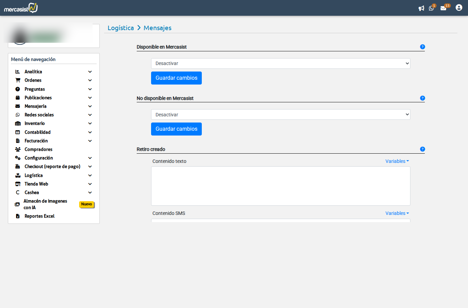468x308 pixels.
Task: Open Variables dropdown for Contenido texto
Action: click(397, 161)
